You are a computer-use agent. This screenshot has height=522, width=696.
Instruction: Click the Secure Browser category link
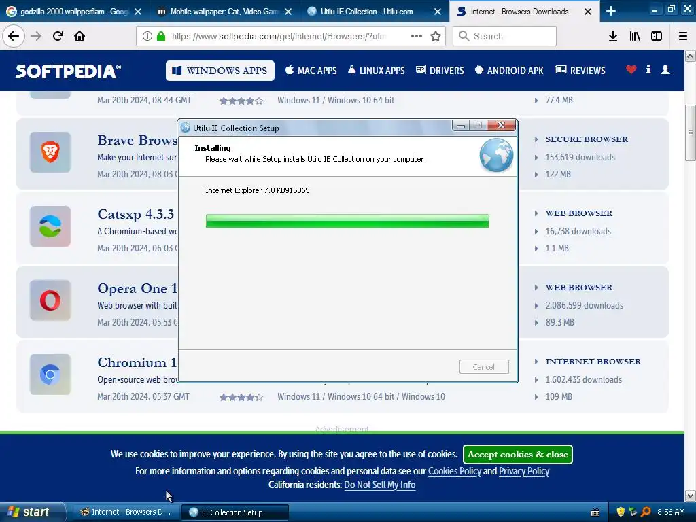(x=587, y=139)
